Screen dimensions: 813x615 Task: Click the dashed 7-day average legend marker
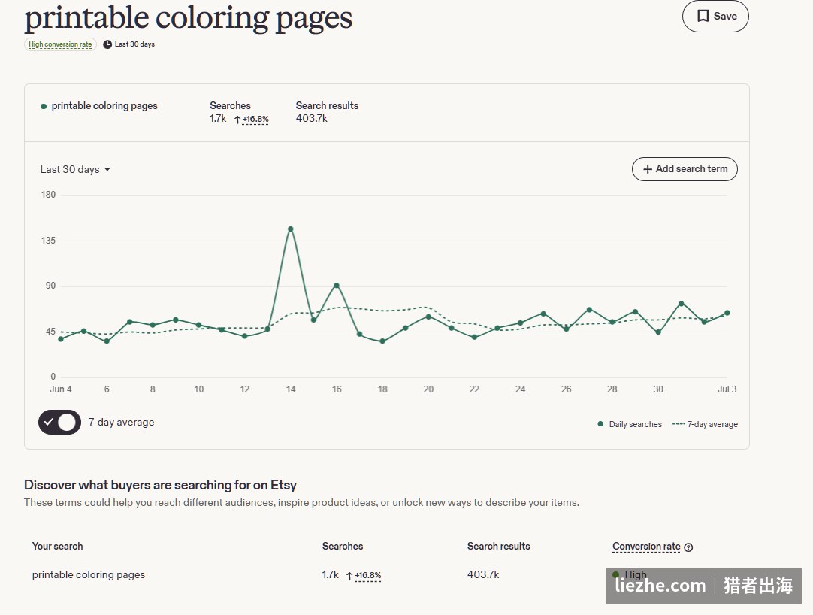[x=679, y=424]
